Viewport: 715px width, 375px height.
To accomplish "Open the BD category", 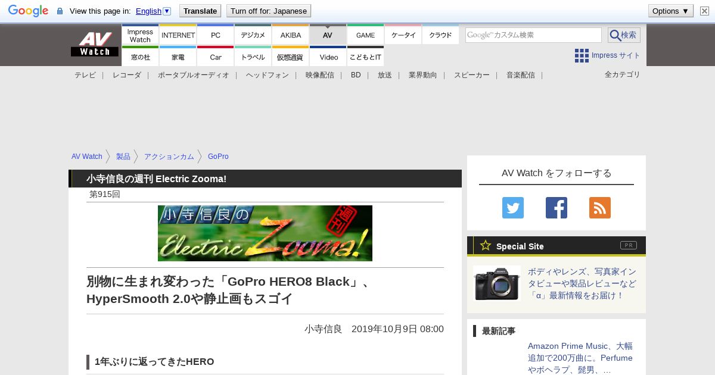I will (356, 75).
